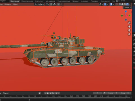Toggle preview range clock icon

104,93
